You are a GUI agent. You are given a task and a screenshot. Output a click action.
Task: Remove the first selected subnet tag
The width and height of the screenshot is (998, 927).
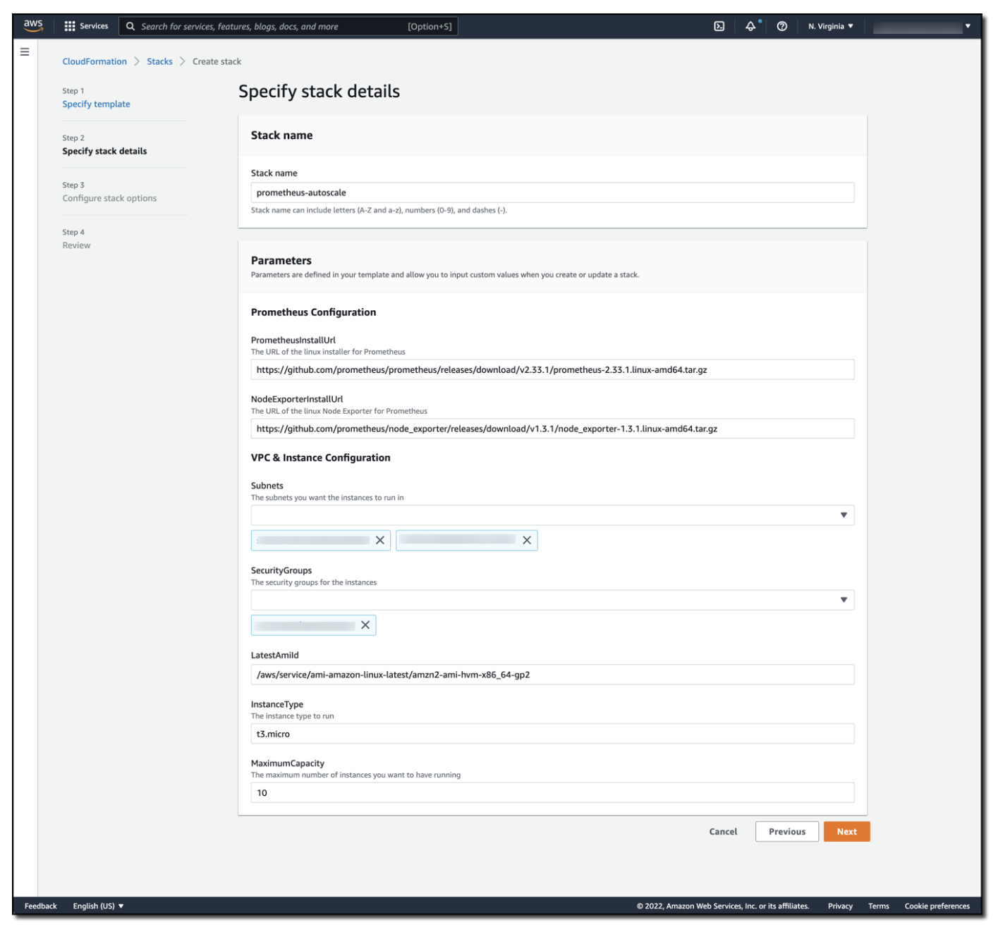(380, 540)
